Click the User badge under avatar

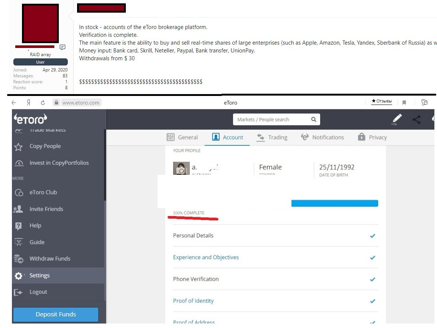[41, 62]
